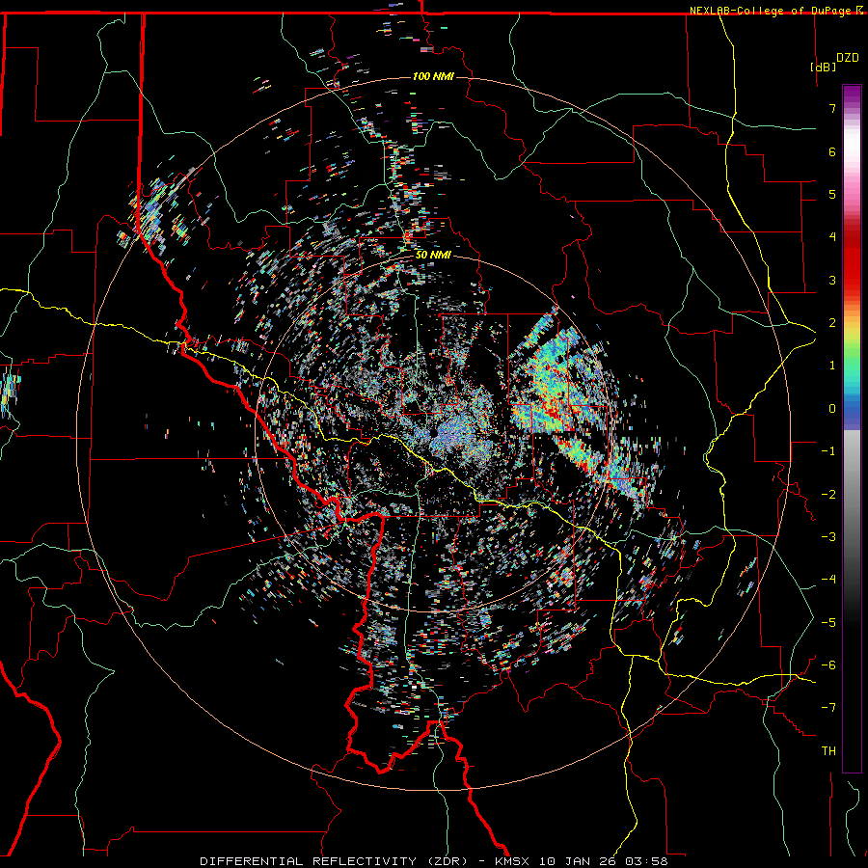Select the 50 NMI range ring label
The height and width of the screenshot is (868, 868).
click(433, 256)
